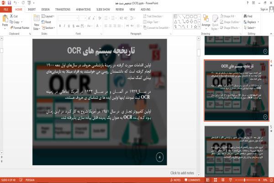Open the Shape Effects dropdown
The height and width of the screenshot is (183, 274).
click(230, 27)
